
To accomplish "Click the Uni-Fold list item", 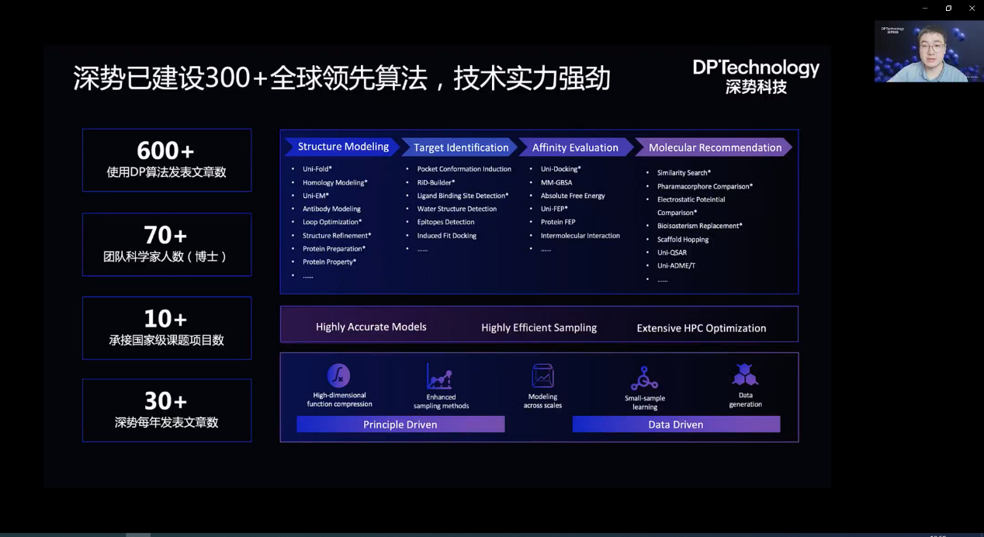I will pos(317,169).
